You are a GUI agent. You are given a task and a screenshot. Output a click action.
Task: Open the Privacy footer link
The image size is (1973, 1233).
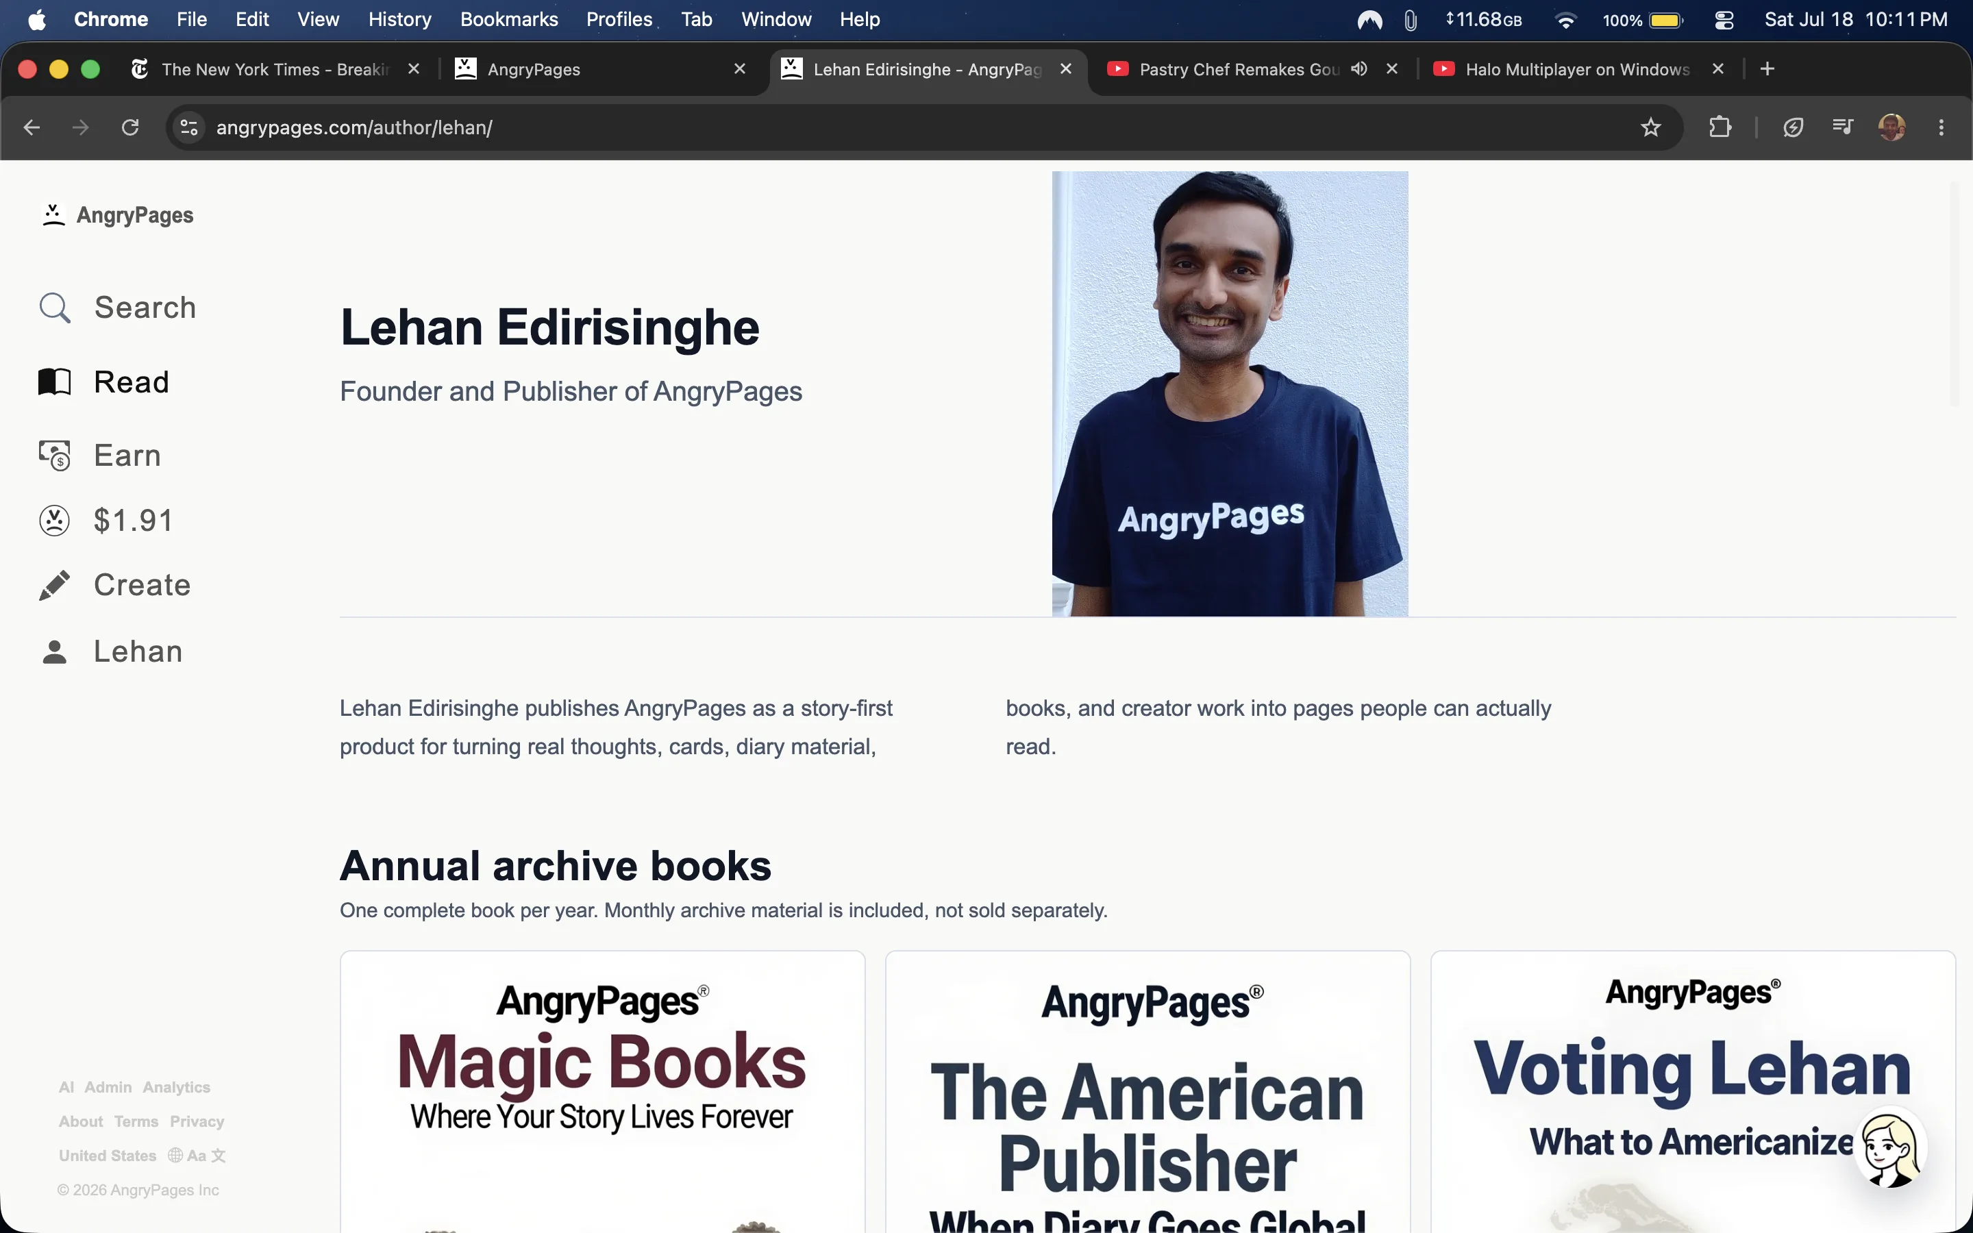[x=197, y=1121]
